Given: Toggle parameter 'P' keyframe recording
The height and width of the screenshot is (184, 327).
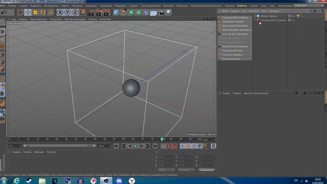Looking at the screenshot, I should [200, 146].
